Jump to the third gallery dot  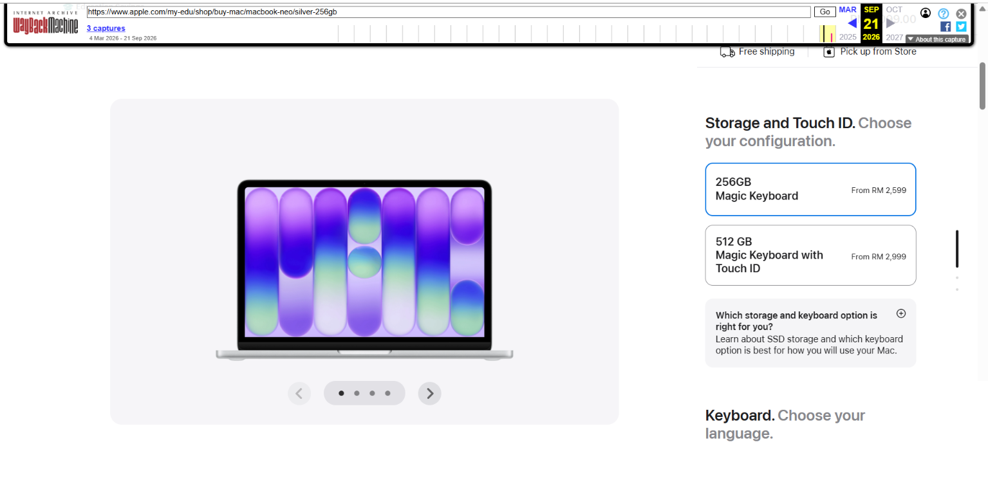pyautogui.click(x=372, y=393)
